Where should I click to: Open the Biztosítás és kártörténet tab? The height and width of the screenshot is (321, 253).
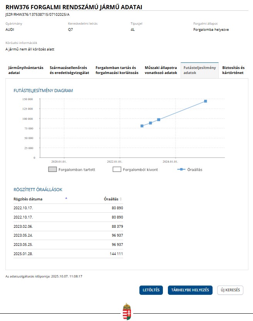[x=233, y=70]
